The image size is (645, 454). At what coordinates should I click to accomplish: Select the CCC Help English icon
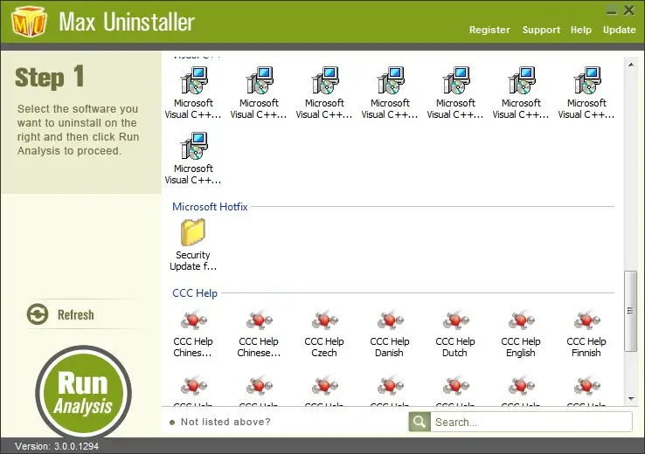521,321
